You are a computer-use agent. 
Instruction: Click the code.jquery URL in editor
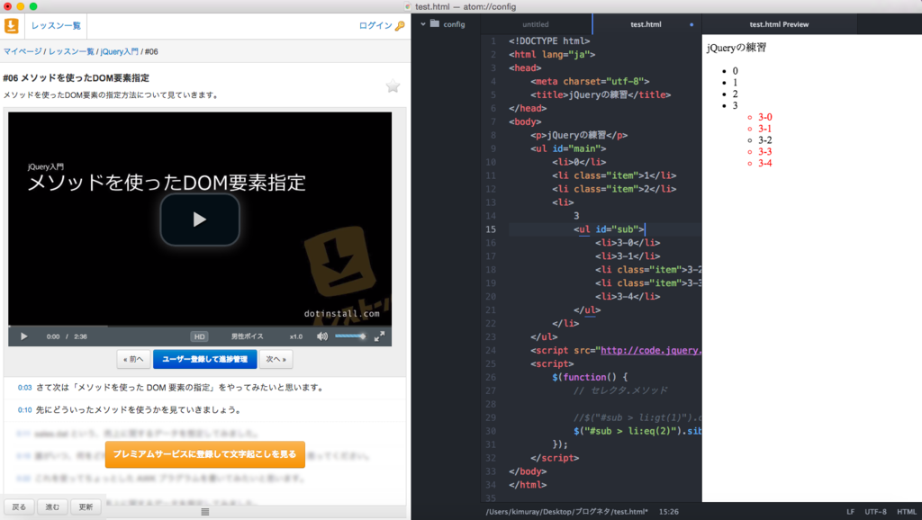click(651, 350)
